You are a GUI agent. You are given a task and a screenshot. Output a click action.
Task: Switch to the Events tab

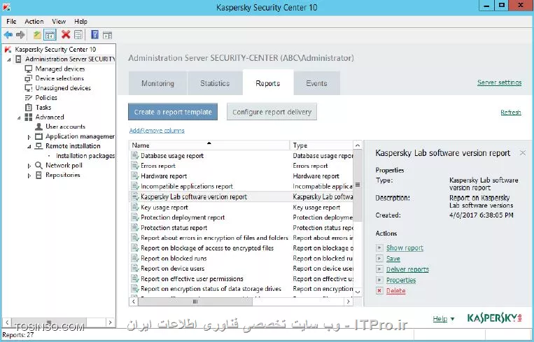(x=316, y=83)
